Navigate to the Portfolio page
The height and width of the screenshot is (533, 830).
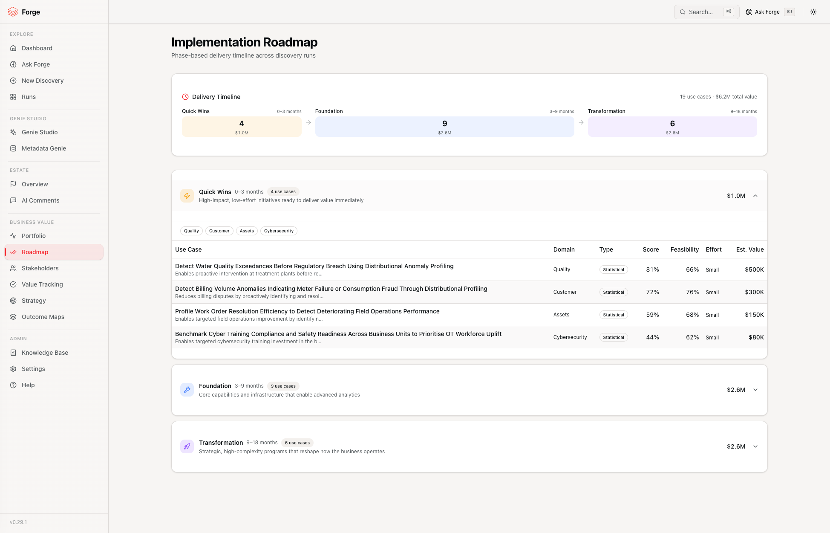[x=54, y=236]
